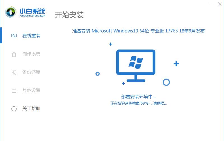Image resolution: width=224 pixels, height=141 pixels.
Task: Click the 开始安装 page heading
Action: click(69, 15)
